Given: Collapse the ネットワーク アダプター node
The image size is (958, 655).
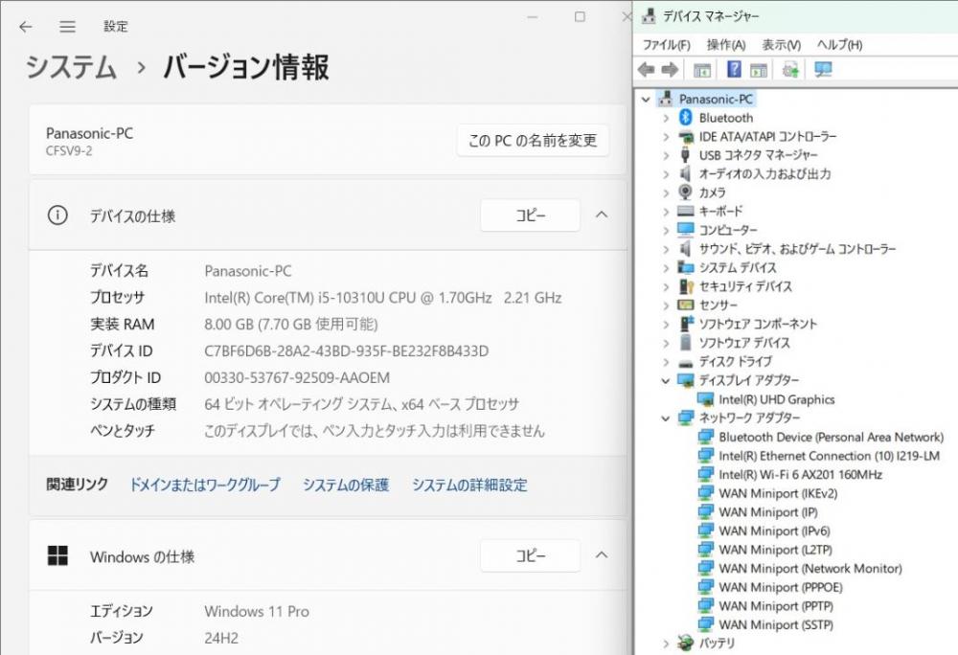Looking at the screenshot, I should [666, 418].
